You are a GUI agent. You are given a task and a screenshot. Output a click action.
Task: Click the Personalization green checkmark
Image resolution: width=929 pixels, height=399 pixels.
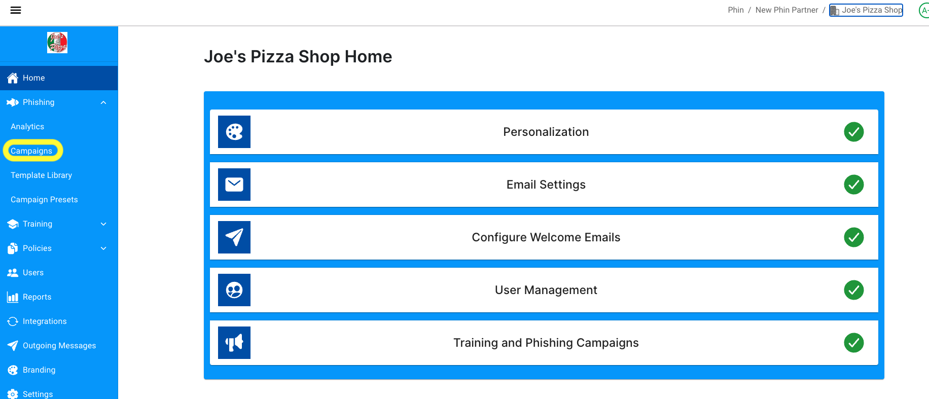click(854, 132)
